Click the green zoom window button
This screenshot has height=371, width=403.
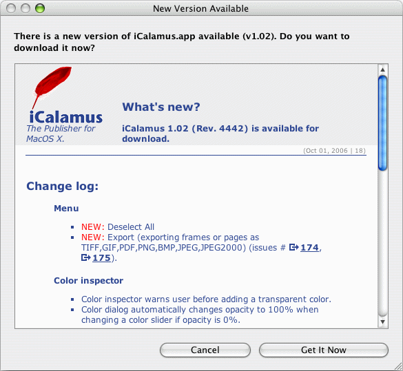(40, 8)
